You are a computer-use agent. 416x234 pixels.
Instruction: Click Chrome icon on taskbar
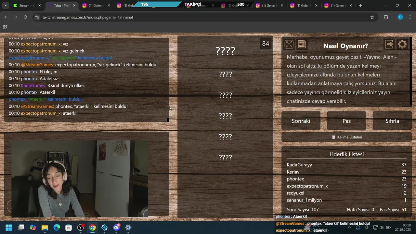93,227
